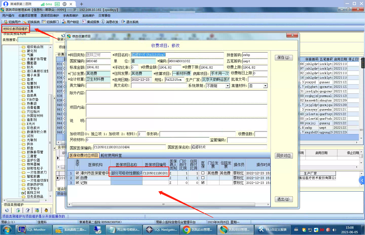This screenshot has width=365, height=235.
Task: Open the 系统维护 menu
Action: [88, 16]
